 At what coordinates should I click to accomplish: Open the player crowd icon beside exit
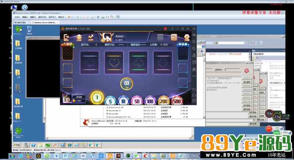pyautogui.click(x=79, y=37)
